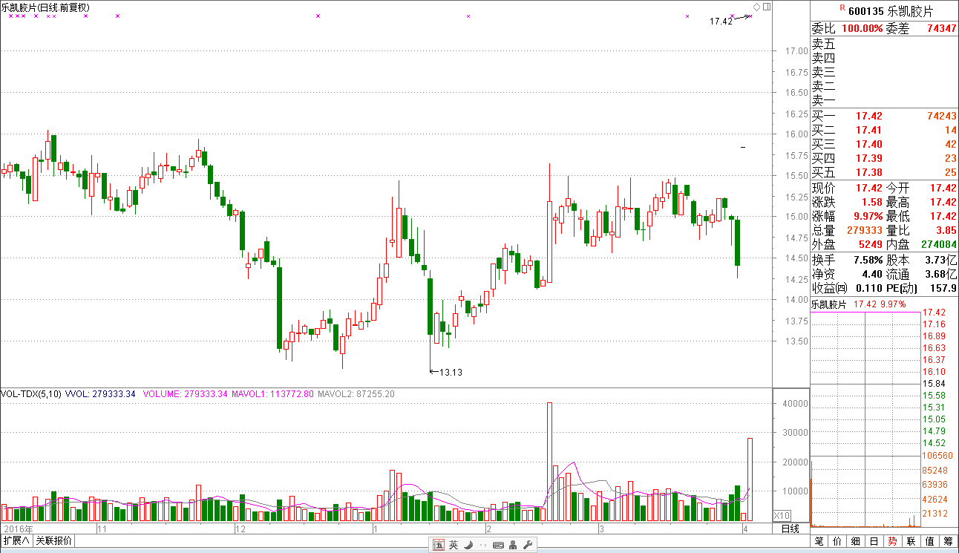Click the red R margin-trading marker
Image resolution: width=959 pixels, height=553 pixels.
tap(842, 7)
